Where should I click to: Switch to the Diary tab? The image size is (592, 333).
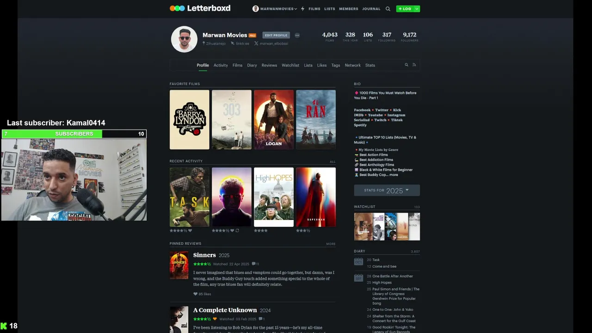click(252, 65)
